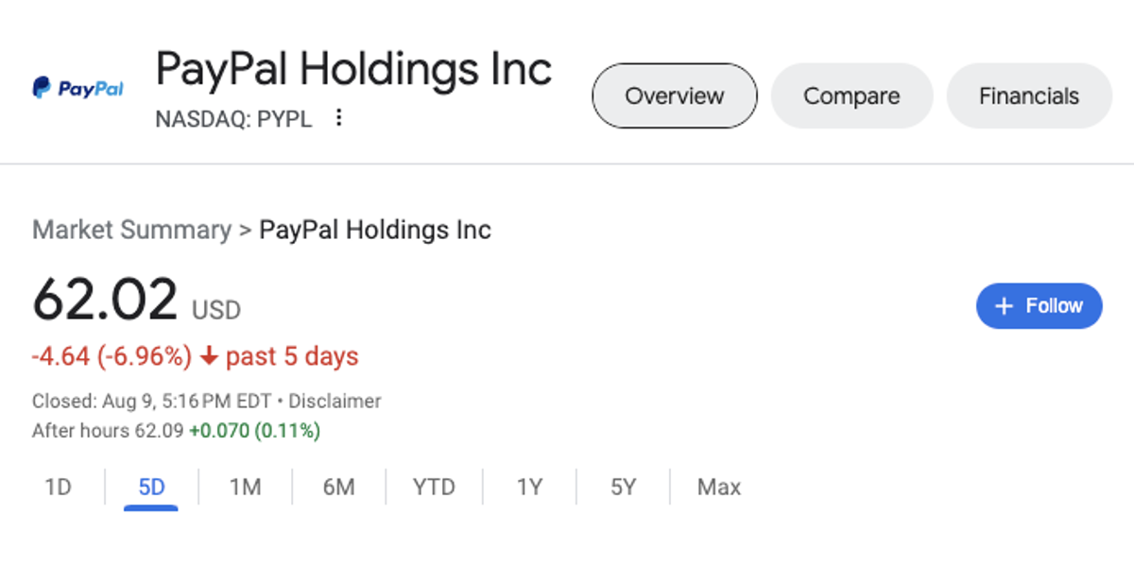Show the 1M price chart
1134x567 pixels.
(245, 488)
